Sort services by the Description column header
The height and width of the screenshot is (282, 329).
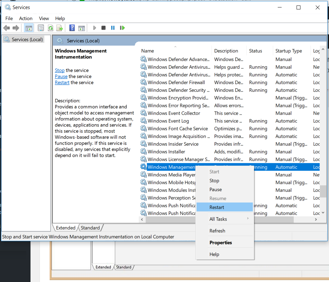[x=229, y=51]
